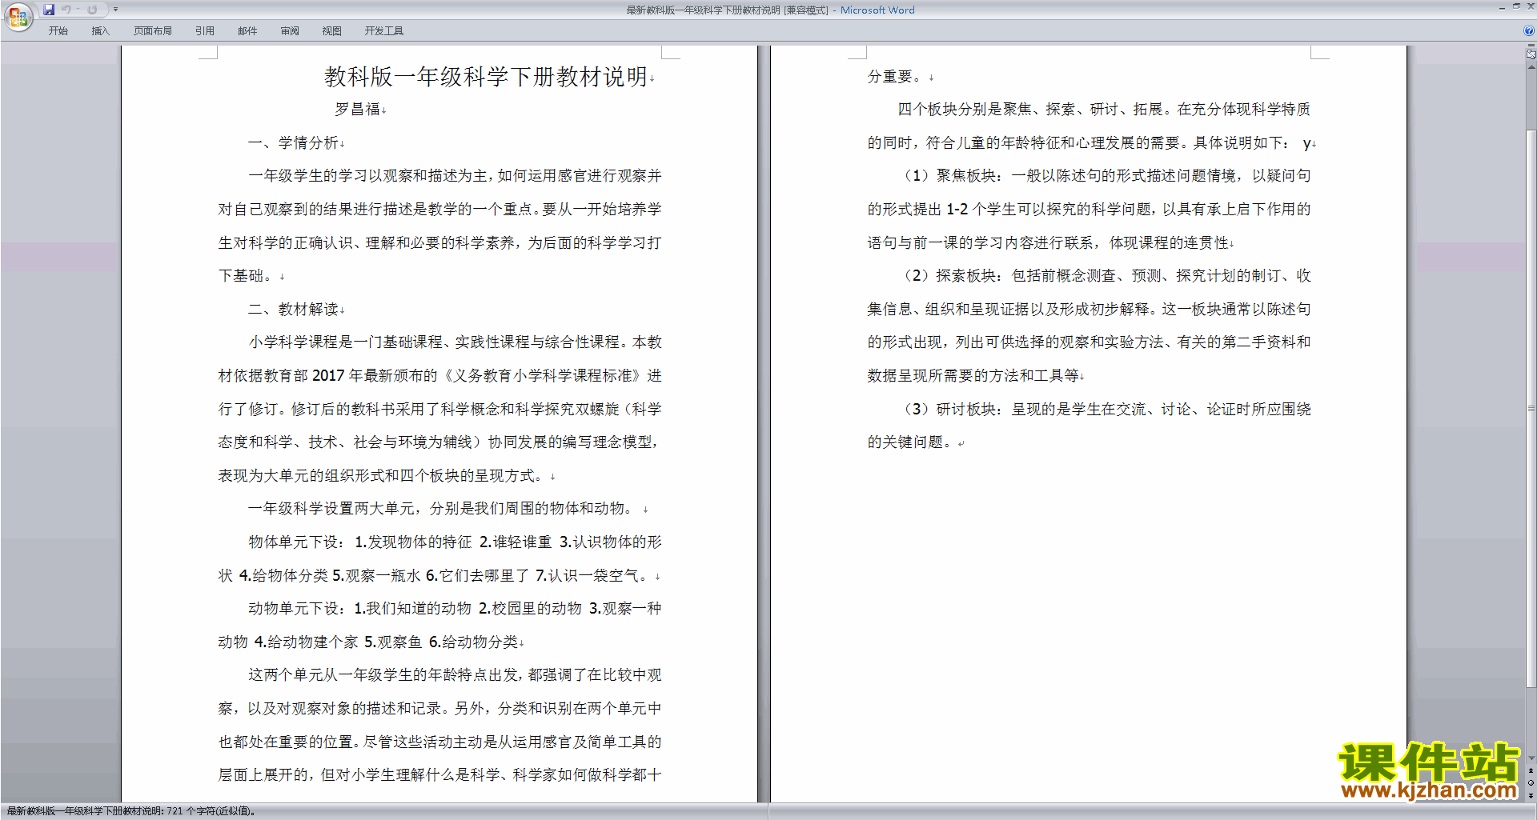Click the heading 二、教材解读
Viewport: 1537px width, 820px height.
pyautogui.click(x=293, y=309)
